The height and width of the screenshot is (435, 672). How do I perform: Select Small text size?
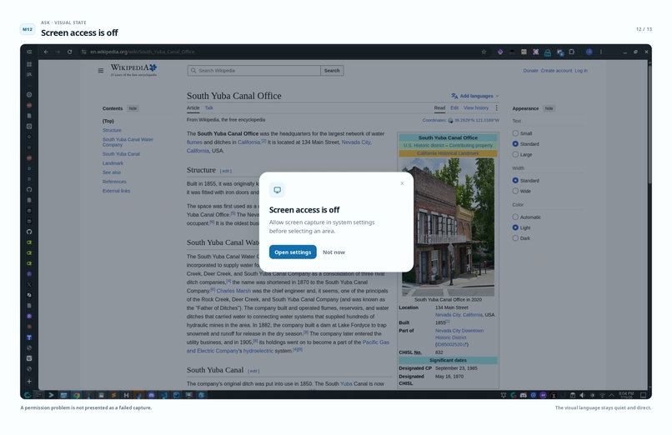click(x=515, y=133)
